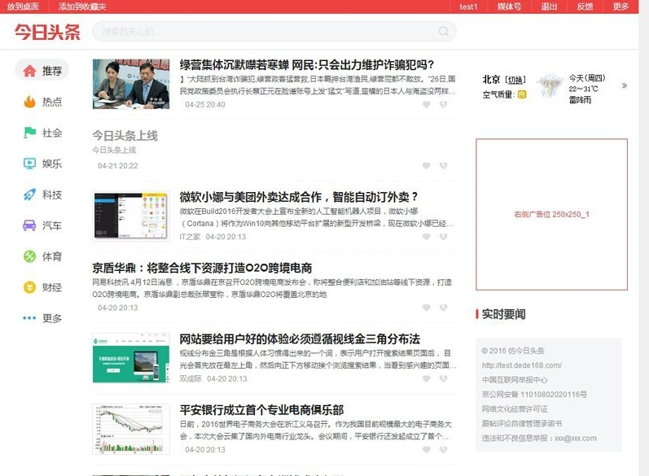649x476 pixels.
Task: Like the 平安银行 article with heart icon
Action: [427, 449]
